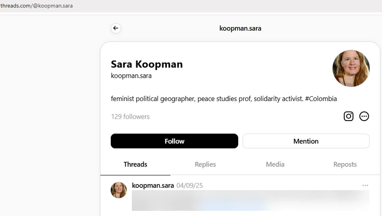Follow Sara Koopman
382x216 pixels.
(174, 141)
